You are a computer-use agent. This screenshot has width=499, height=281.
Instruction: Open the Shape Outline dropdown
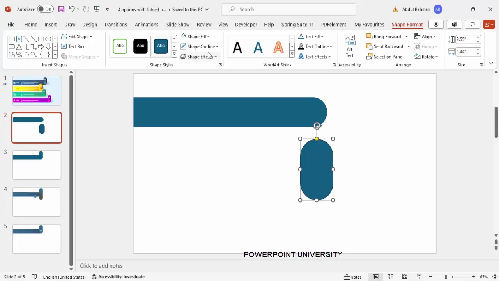200,46
